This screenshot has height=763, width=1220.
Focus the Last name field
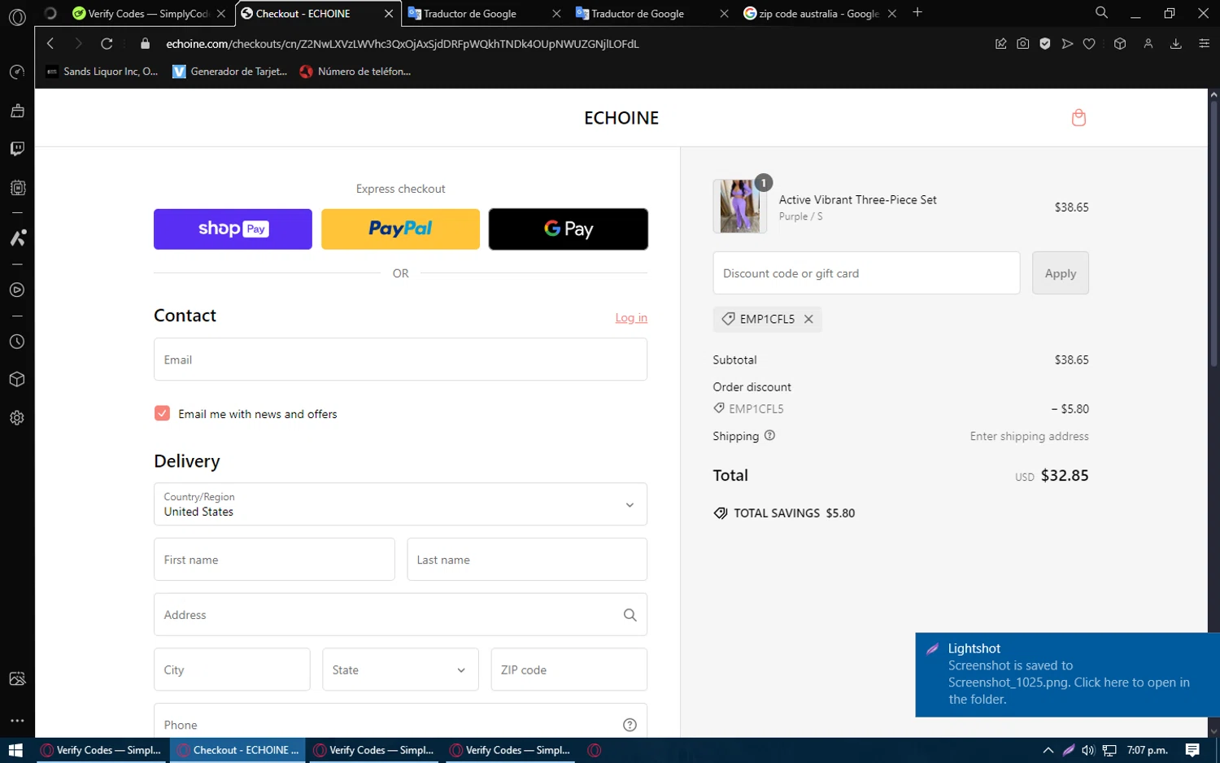click(x=527, y=560)
